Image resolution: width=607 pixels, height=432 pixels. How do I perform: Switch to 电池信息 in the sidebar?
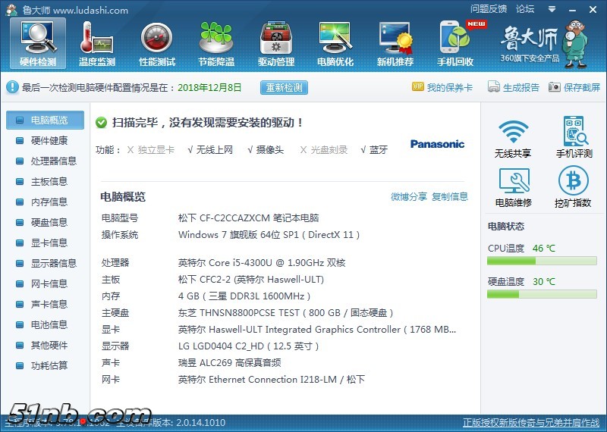(49, 324)
